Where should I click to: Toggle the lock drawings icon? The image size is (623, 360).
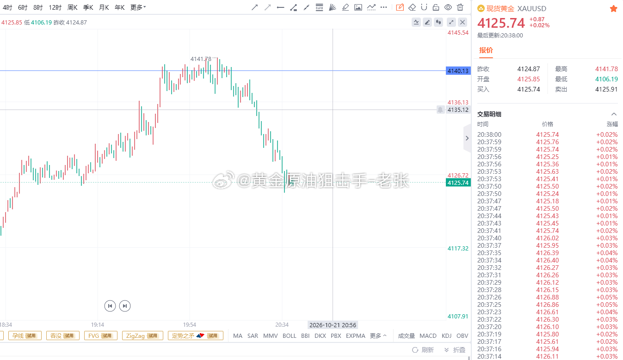[x=436, y=7]
